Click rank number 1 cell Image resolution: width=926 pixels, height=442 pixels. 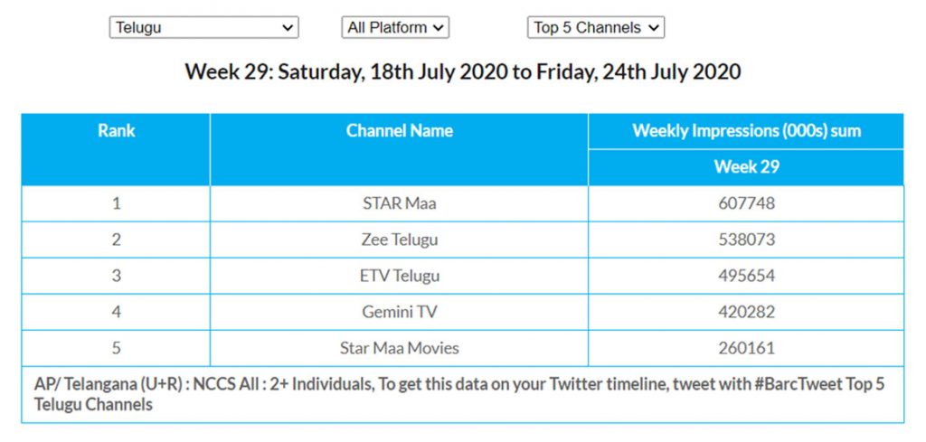pyautogui.click(x=116, y=203)
